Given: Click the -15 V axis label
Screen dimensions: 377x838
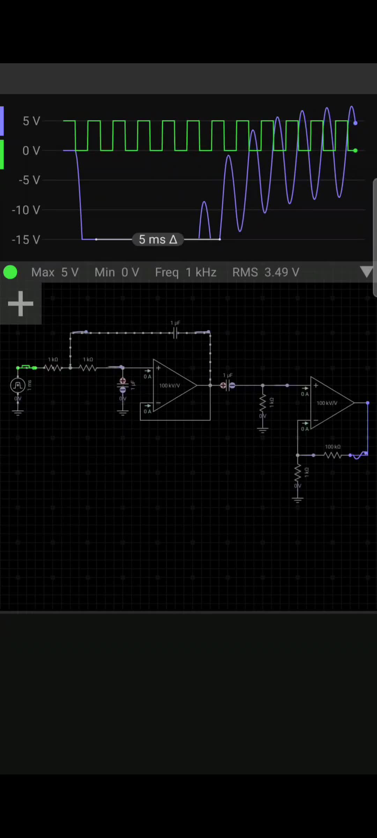Looking at the screenshot, I should click(26, 240).
